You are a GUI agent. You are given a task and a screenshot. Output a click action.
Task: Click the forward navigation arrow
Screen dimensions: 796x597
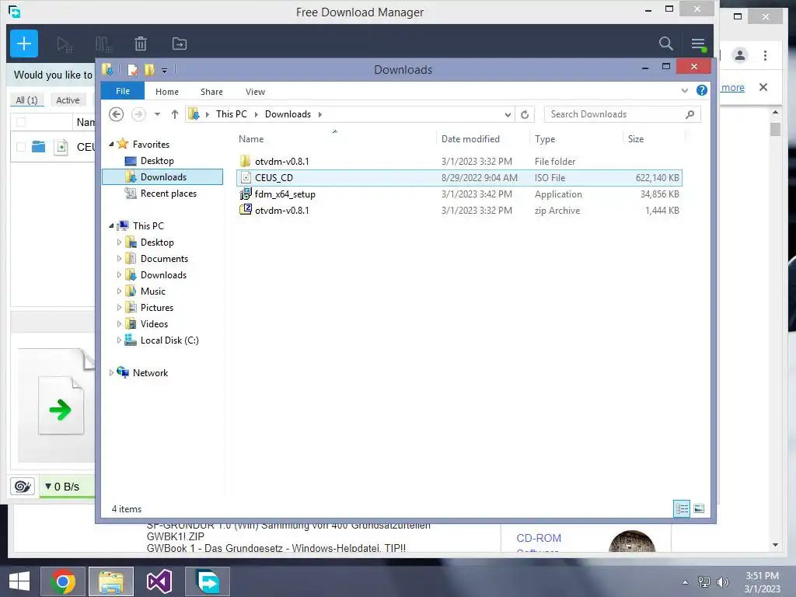click(138, 114)
